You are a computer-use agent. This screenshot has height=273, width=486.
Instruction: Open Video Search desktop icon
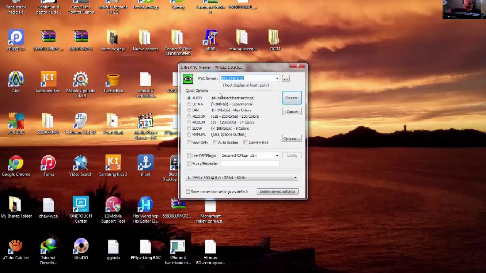[81, 165]
